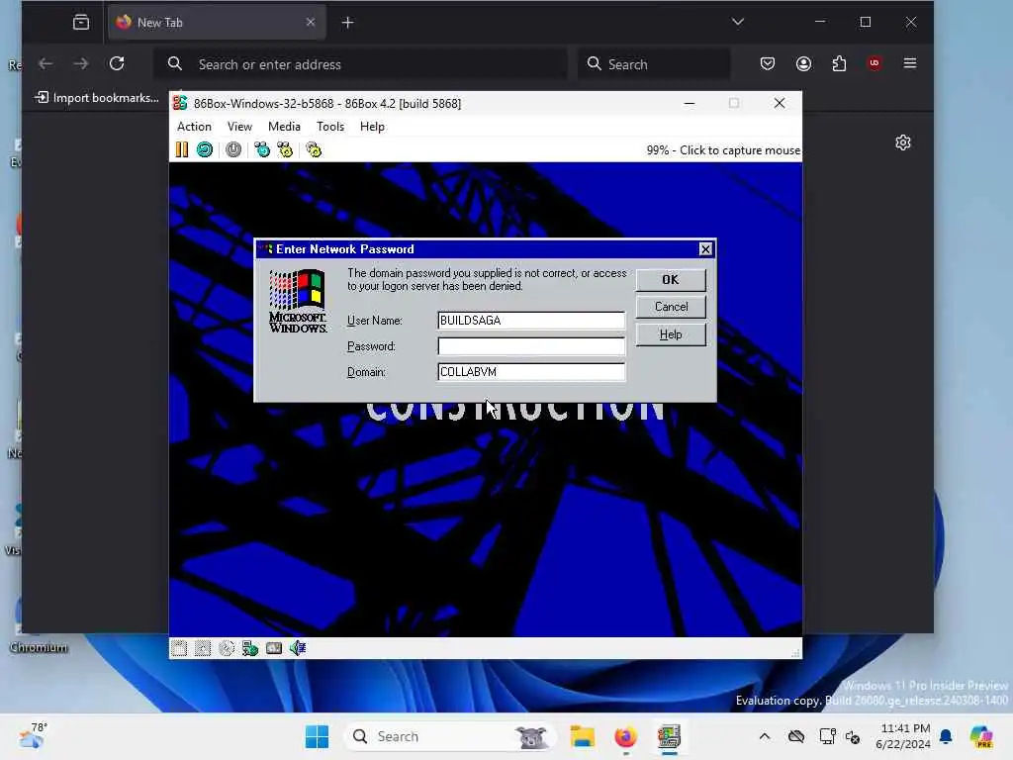Click the floppy drive status bar icon
The image size is (1013, 760).
pos(179,648)
